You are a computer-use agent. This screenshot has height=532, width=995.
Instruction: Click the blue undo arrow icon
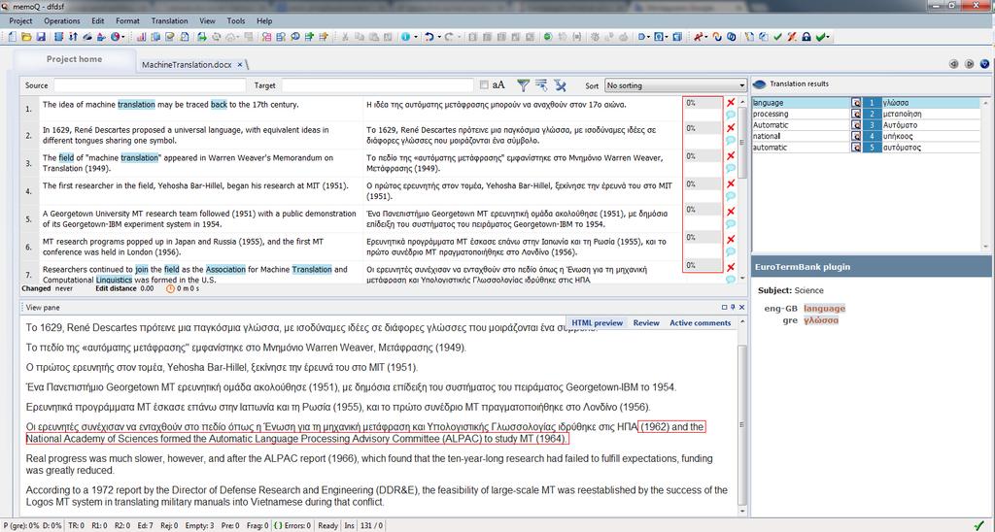click(429, 37)
